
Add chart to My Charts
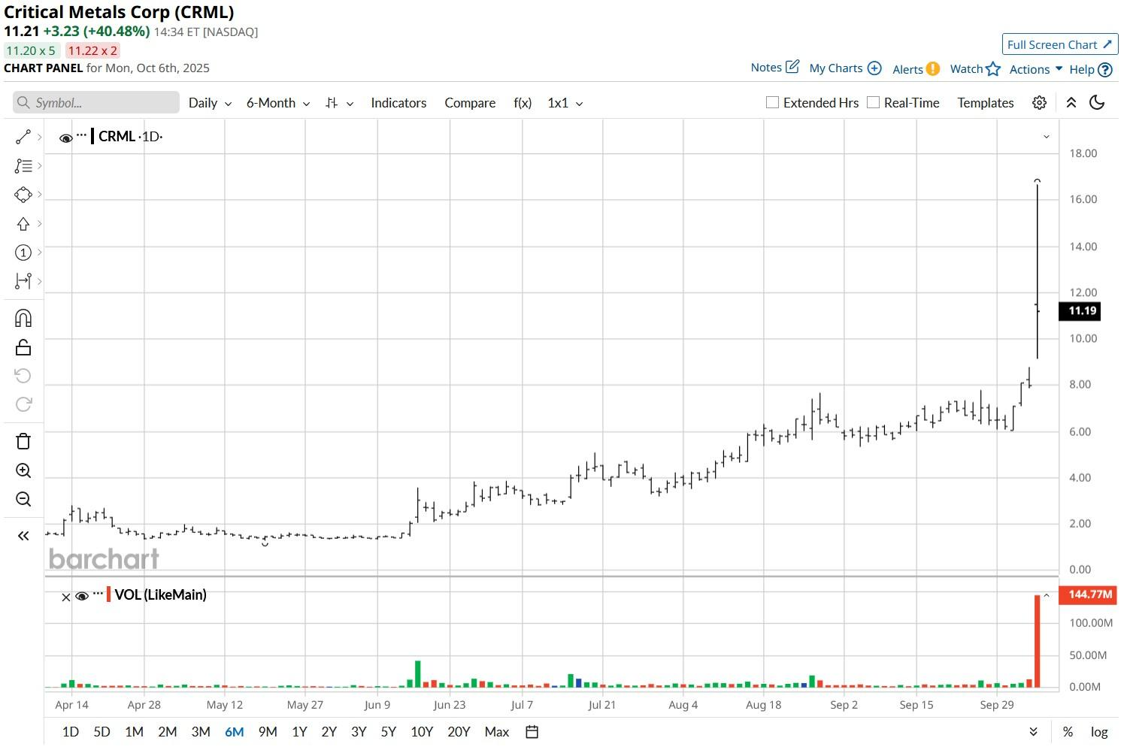pyautogui.click(x=845, y=68)
